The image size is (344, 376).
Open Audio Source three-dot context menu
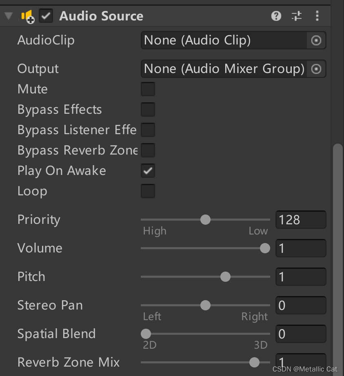click(317, 16)
